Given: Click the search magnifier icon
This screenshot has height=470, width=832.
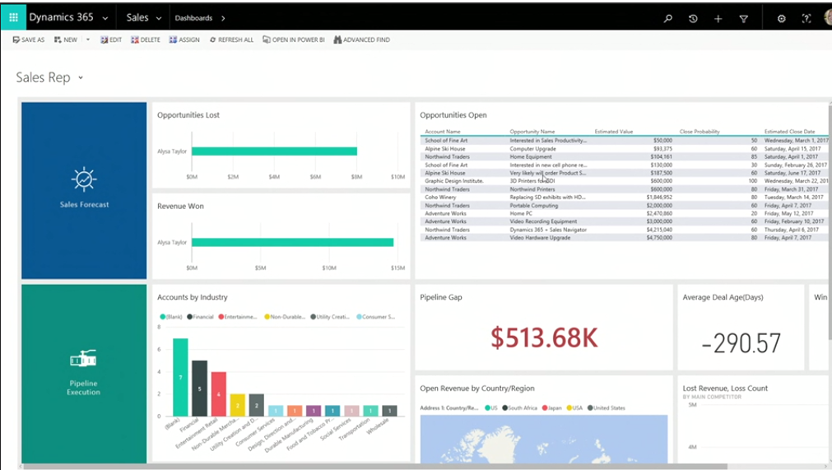Looking at the screenshot, I should point(668,18).
